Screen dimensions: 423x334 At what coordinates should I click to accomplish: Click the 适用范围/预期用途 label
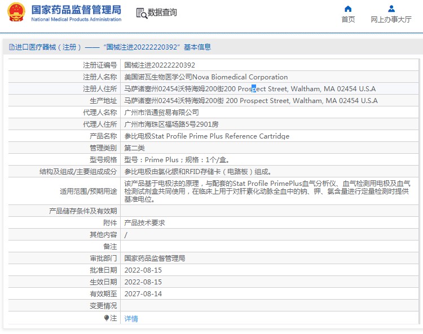tap(89, 192)
